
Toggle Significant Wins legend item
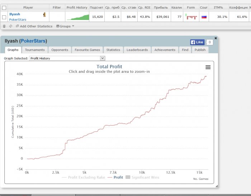[142, 177]
